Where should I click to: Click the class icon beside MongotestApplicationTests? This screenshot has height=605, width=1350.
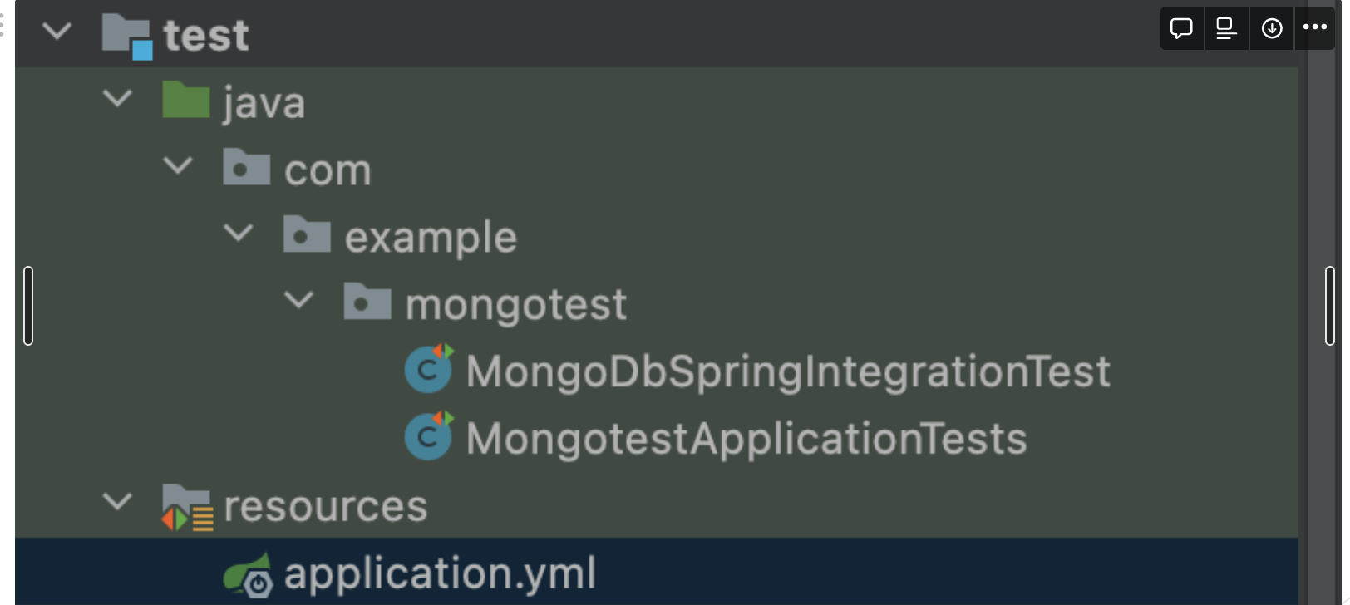coord(427,436)
